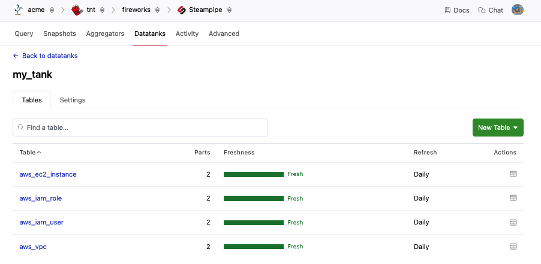Open the user profile avatar
The image size is (541, 264).
(x=517, y=10)
